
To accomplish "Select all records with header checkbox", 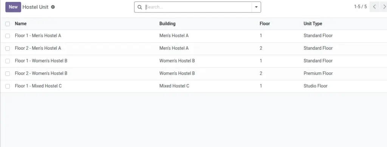I will pos(8,24).
